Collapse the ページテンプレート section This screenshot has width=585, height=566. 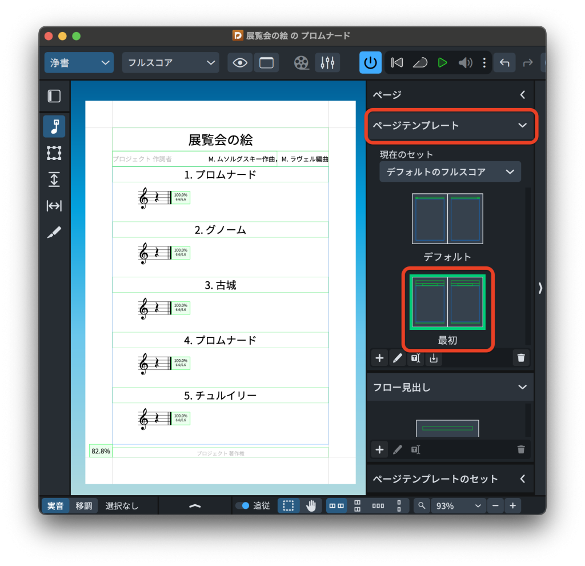[522, 126]
